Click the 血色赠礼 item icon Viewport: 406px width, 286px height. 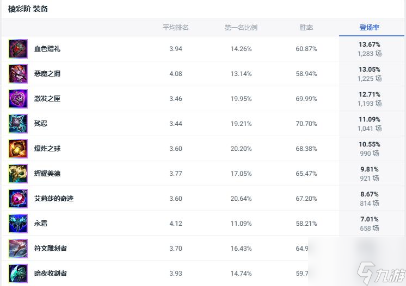(x=18, y=49)
